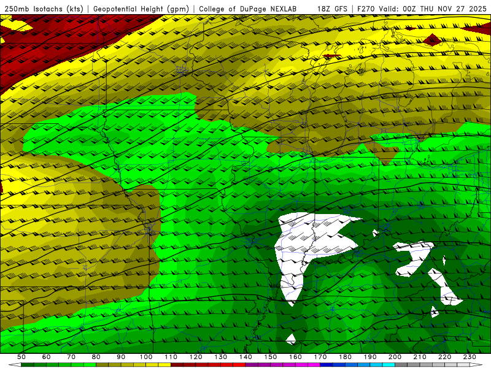The image size is (491, 368).
Task: Click the 120 label on the color scale
Action: coord(196,357)
